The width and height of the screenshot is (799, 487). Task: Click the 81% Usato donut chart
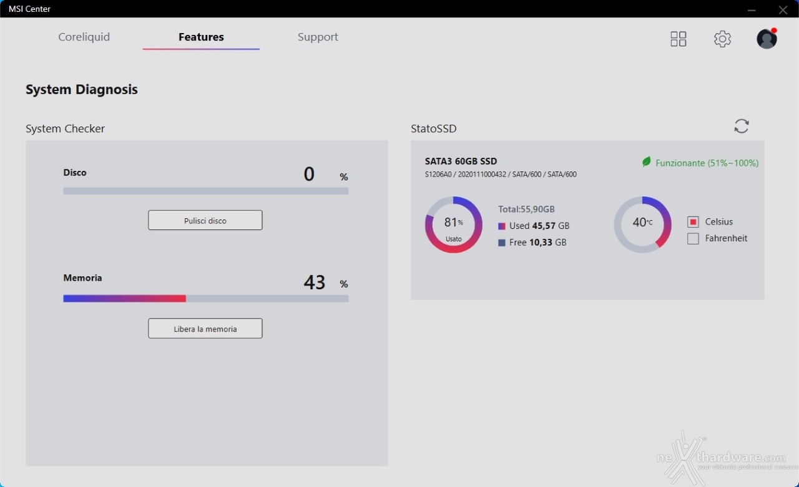click(454, 225)
